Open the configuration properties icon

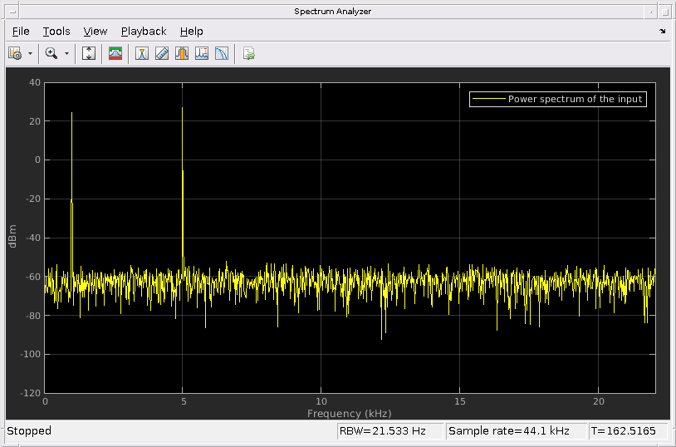(x=14, y=53)
